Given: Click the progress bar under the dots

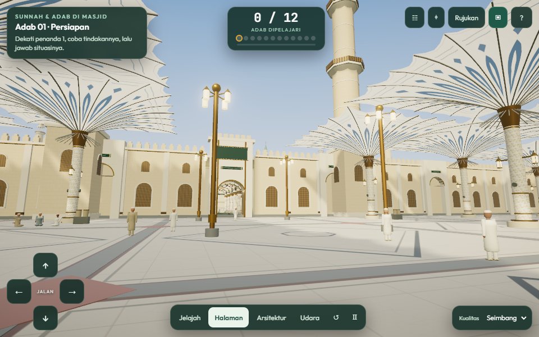Looking at the screenshot, I should point(276,45).
